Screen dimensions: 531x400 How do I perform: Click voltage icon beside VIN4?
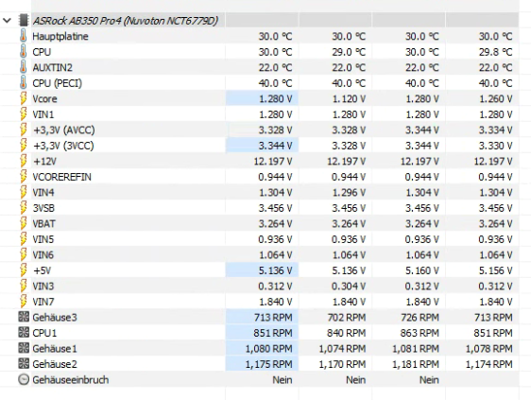click(x=23, y=192)
